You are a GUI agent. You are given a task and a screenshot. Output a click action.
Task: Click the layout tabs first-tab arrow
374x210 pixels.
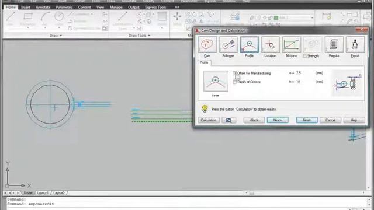click(x=5, y=193)
